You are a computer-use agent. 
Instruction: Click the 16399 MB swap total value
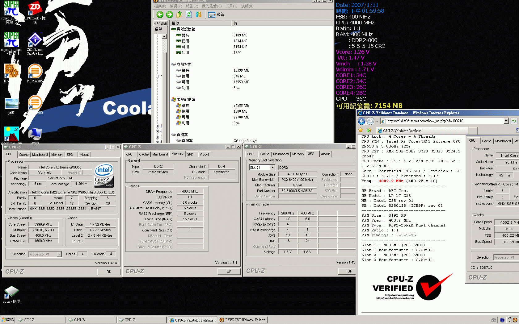[241, 70]
